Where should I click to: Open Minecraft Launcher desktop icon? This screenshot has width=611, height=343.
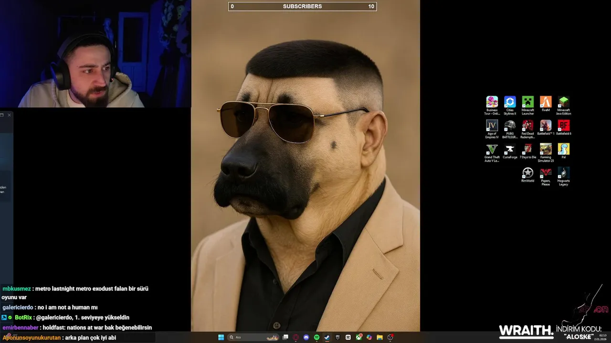(x=527, y=105)
